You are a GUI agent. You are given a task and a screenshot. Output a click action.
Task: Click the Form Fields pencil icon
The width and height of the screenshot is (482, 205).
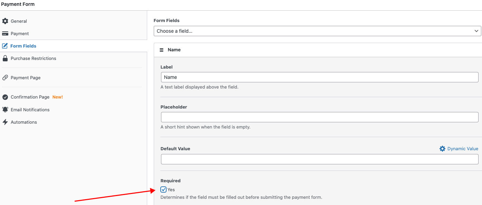pyautogui.click(x=5, y=46)
